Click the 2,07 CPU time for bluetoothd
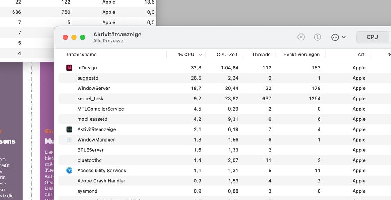The image size is (391, 200). [x=233, y=160]
